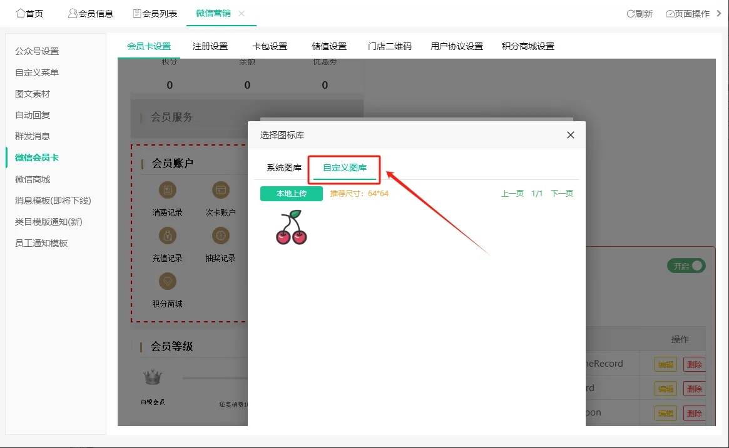The image size is (729, 448).
Task: Open the 自定义图库 tab
Action: click(x=345, y=167)
